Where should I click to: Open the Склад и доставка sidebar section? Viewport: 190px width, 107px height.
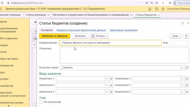coord(9,59)
